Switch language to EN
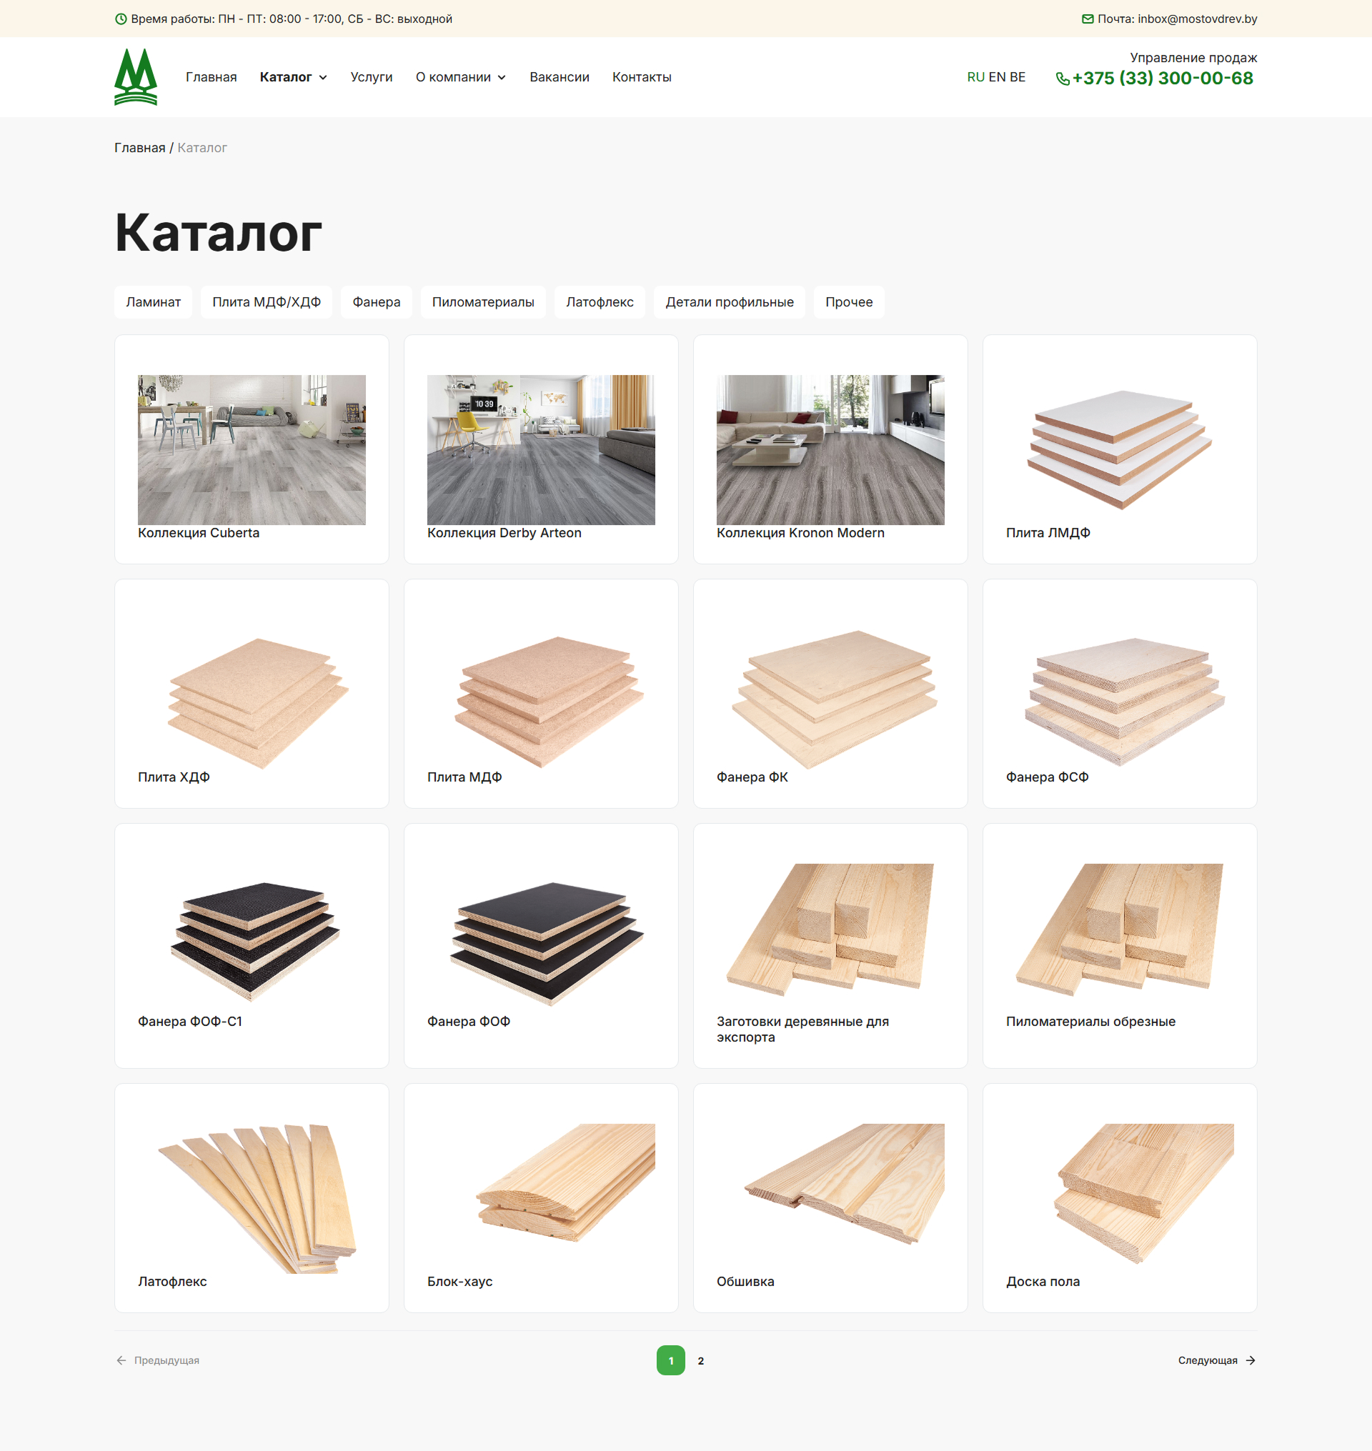 pyautogui.click(x=997, y=76)
